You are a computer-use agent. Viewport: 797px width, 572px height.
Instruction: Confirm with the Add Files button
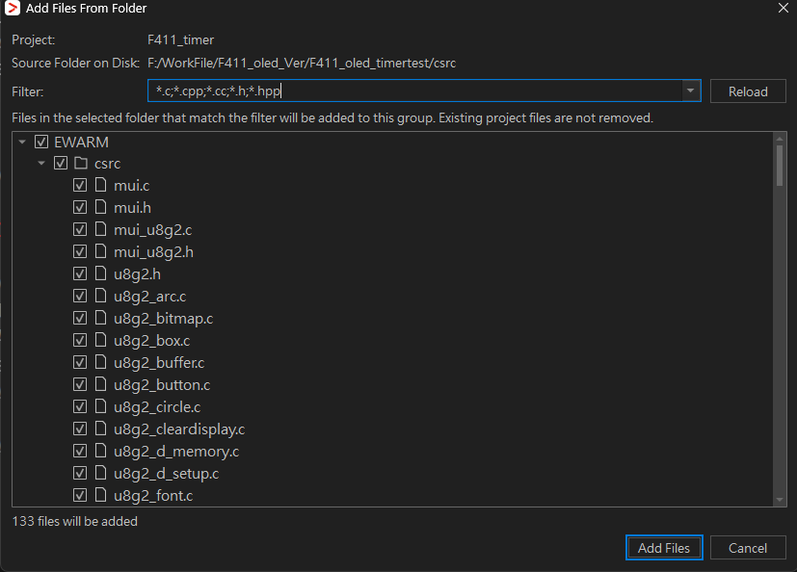[x=664, y=548]
